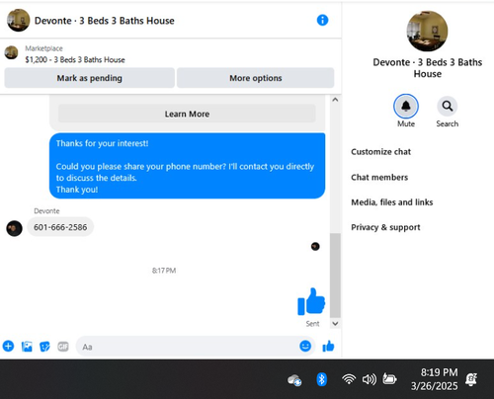Click the $1,200 - 3 Beds 3 Baths House listing text
This screenshot has height=399, width=494.
[x=75, y=60]
